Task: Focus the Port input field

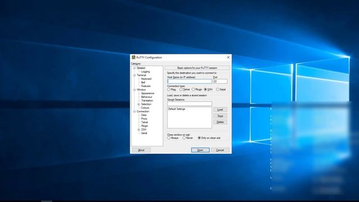Action: coord(220,81)
